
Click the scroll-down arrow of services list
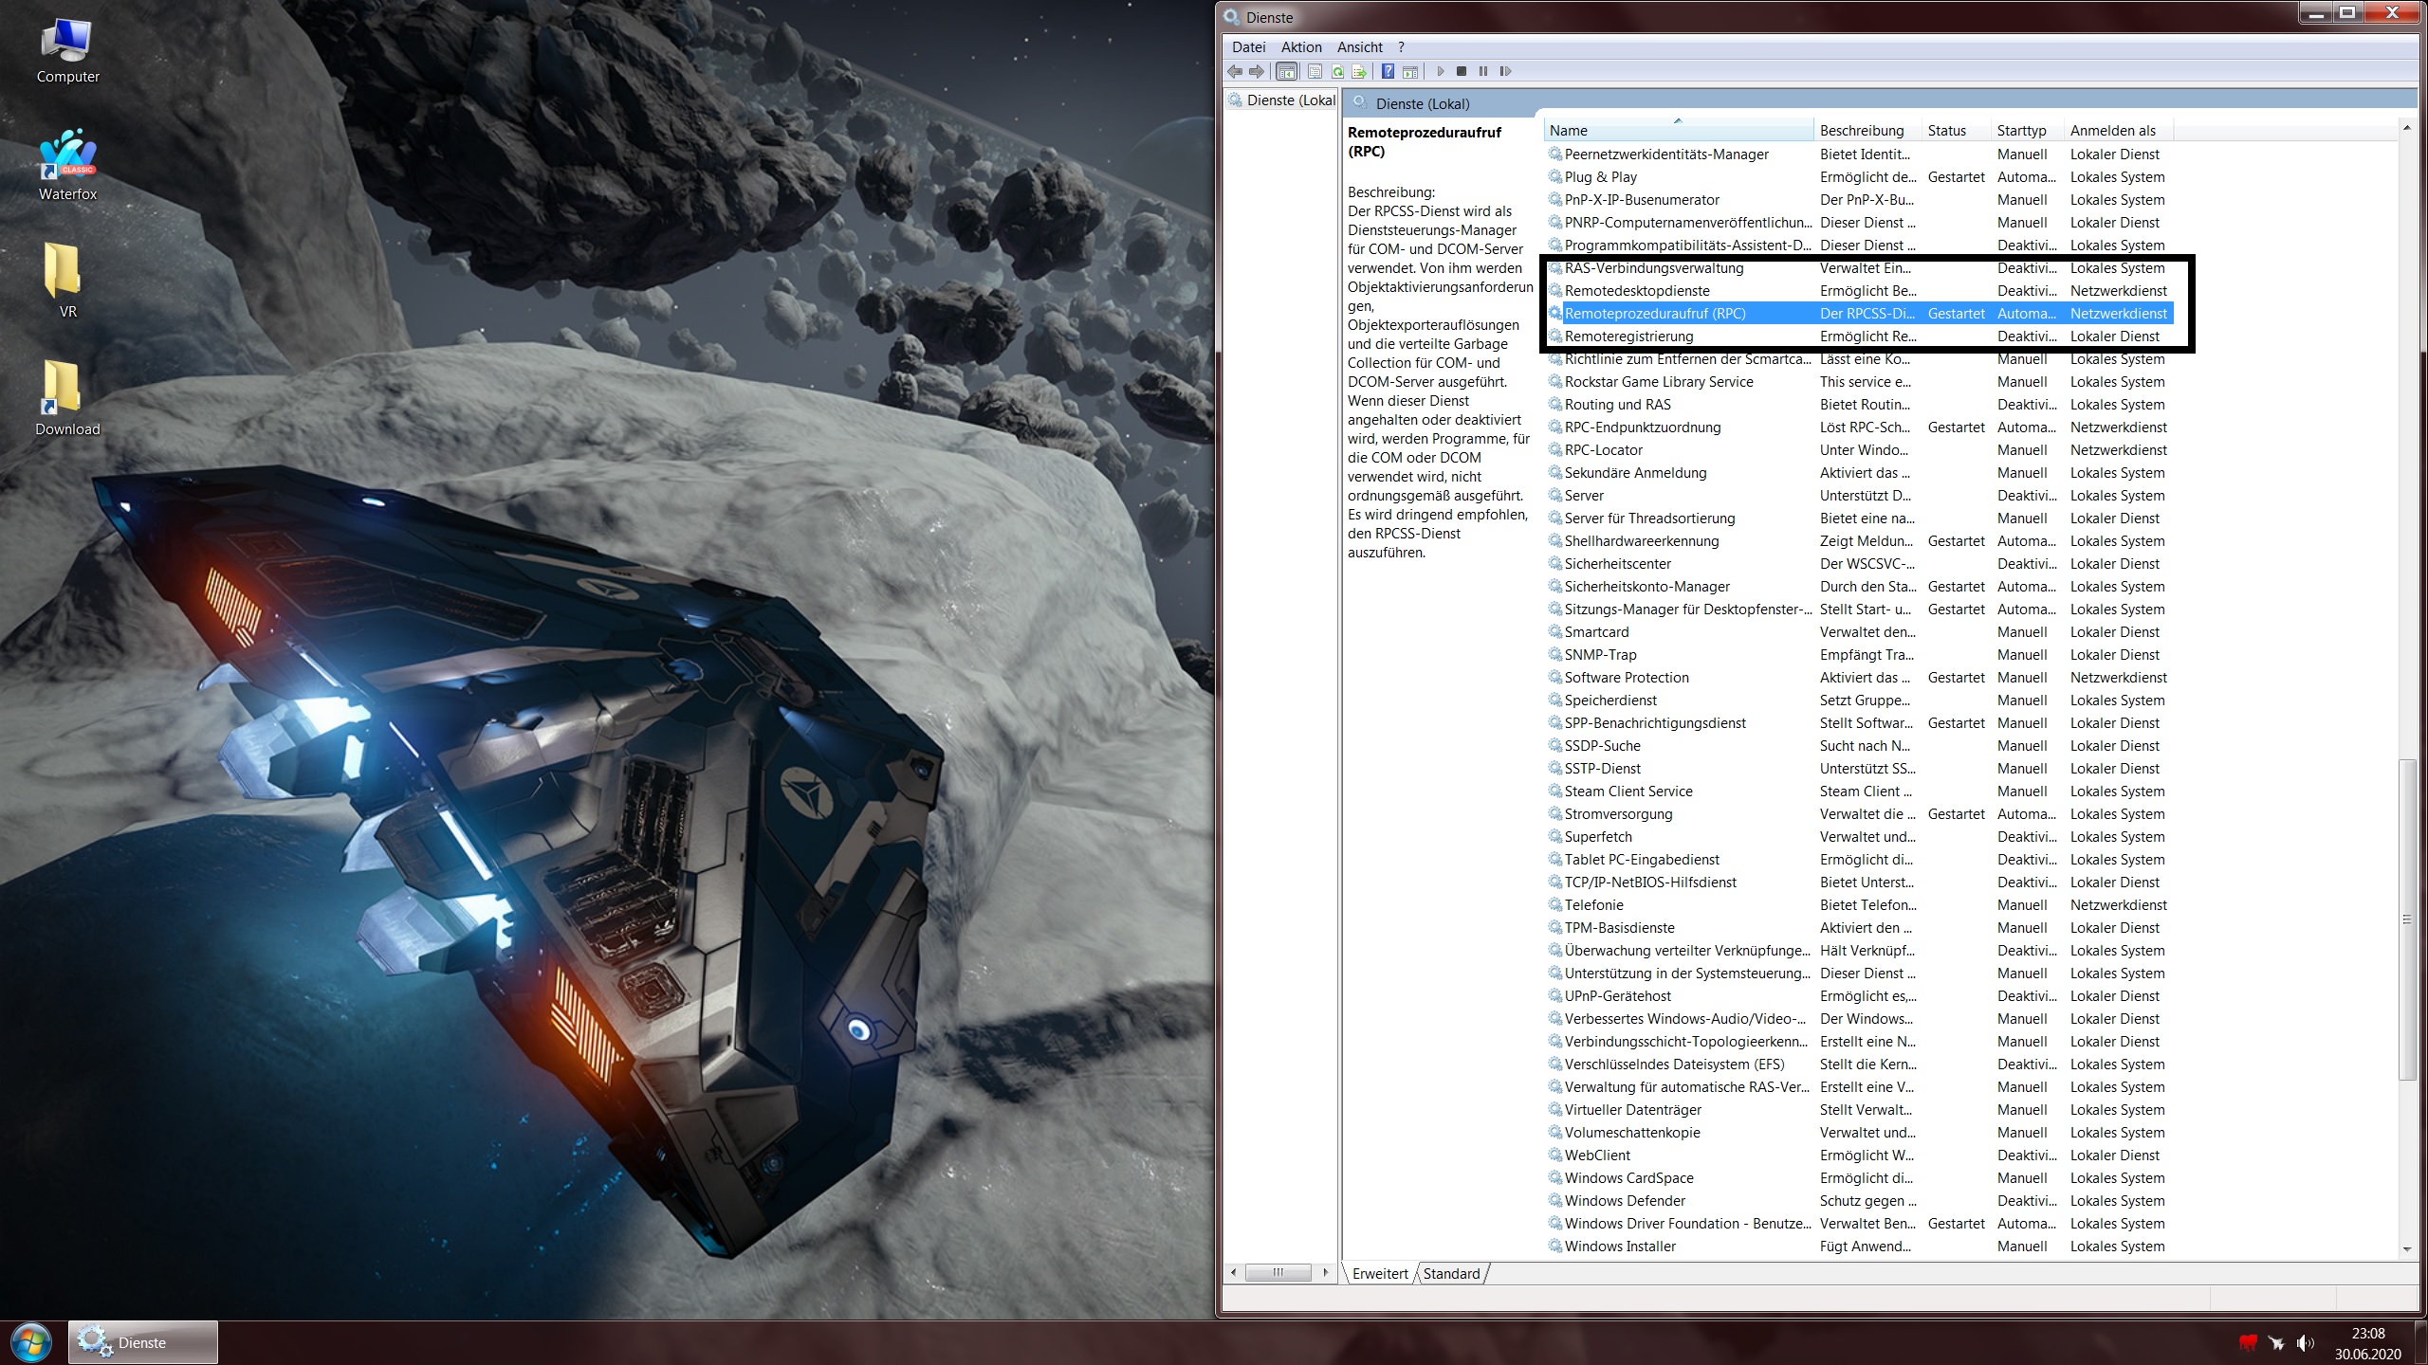(x=2407, y=1250)
